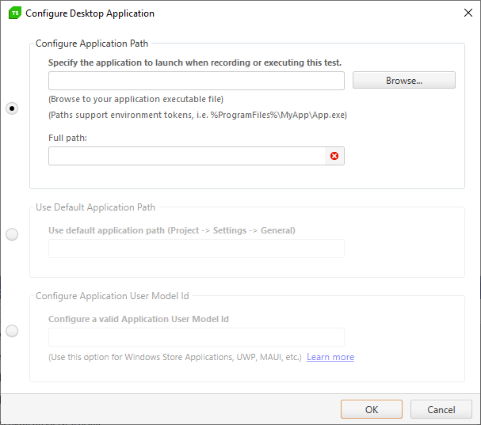Click the red error icon in Full path field

click(x=334, y=156)
